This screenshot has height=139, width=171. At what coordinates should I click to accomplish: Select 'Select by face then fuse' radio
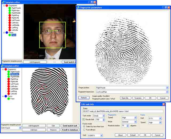[x=84, y=126]
